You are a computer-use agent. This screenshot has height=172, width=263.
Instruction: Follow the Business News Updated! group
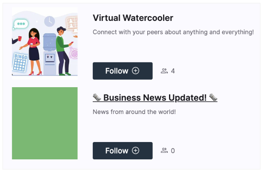click(x=122, y=151)
